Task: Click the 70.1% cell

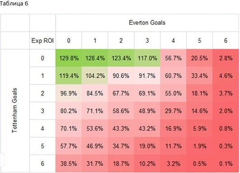Action: point(69,128)
